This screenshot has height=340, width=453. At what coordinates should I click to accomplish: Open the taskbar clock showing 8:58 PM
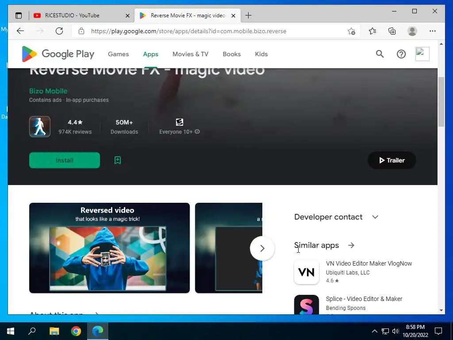point(415,331)
